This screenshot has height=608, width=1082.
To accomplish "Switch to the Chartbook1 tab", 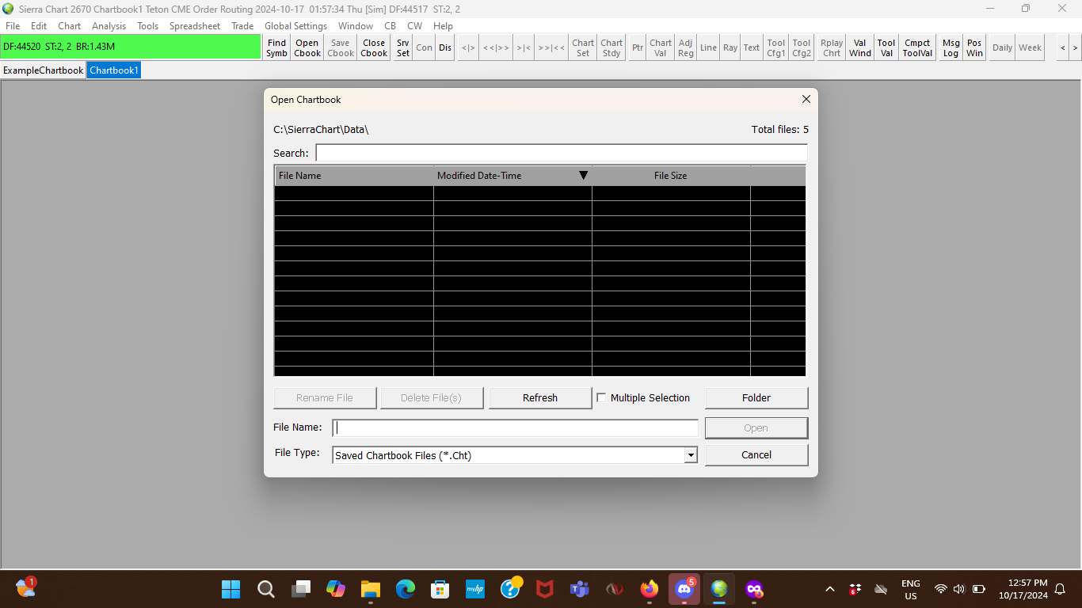I will (114, 70).
